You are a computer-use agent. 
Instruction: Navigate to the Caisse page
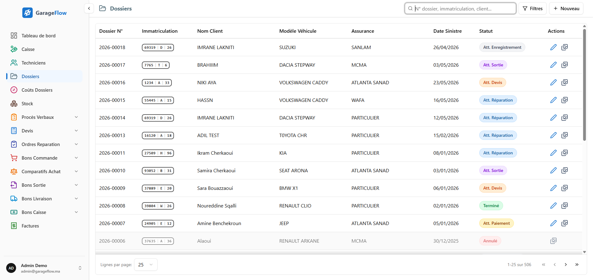point(44,49)
